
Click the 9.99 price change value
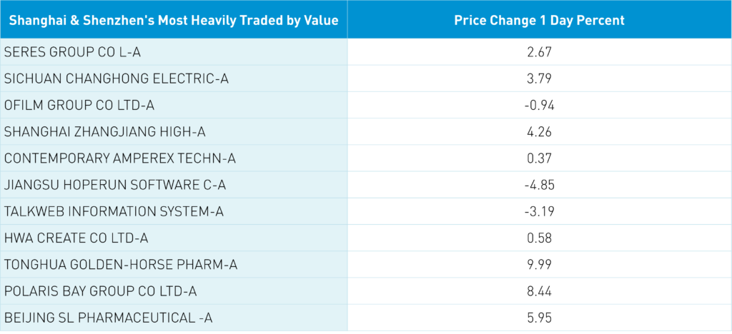pos(539,265)
